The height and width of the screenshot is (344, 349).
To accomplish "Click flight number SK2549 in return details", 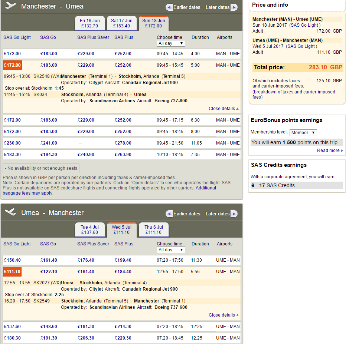I will (42, 301).
